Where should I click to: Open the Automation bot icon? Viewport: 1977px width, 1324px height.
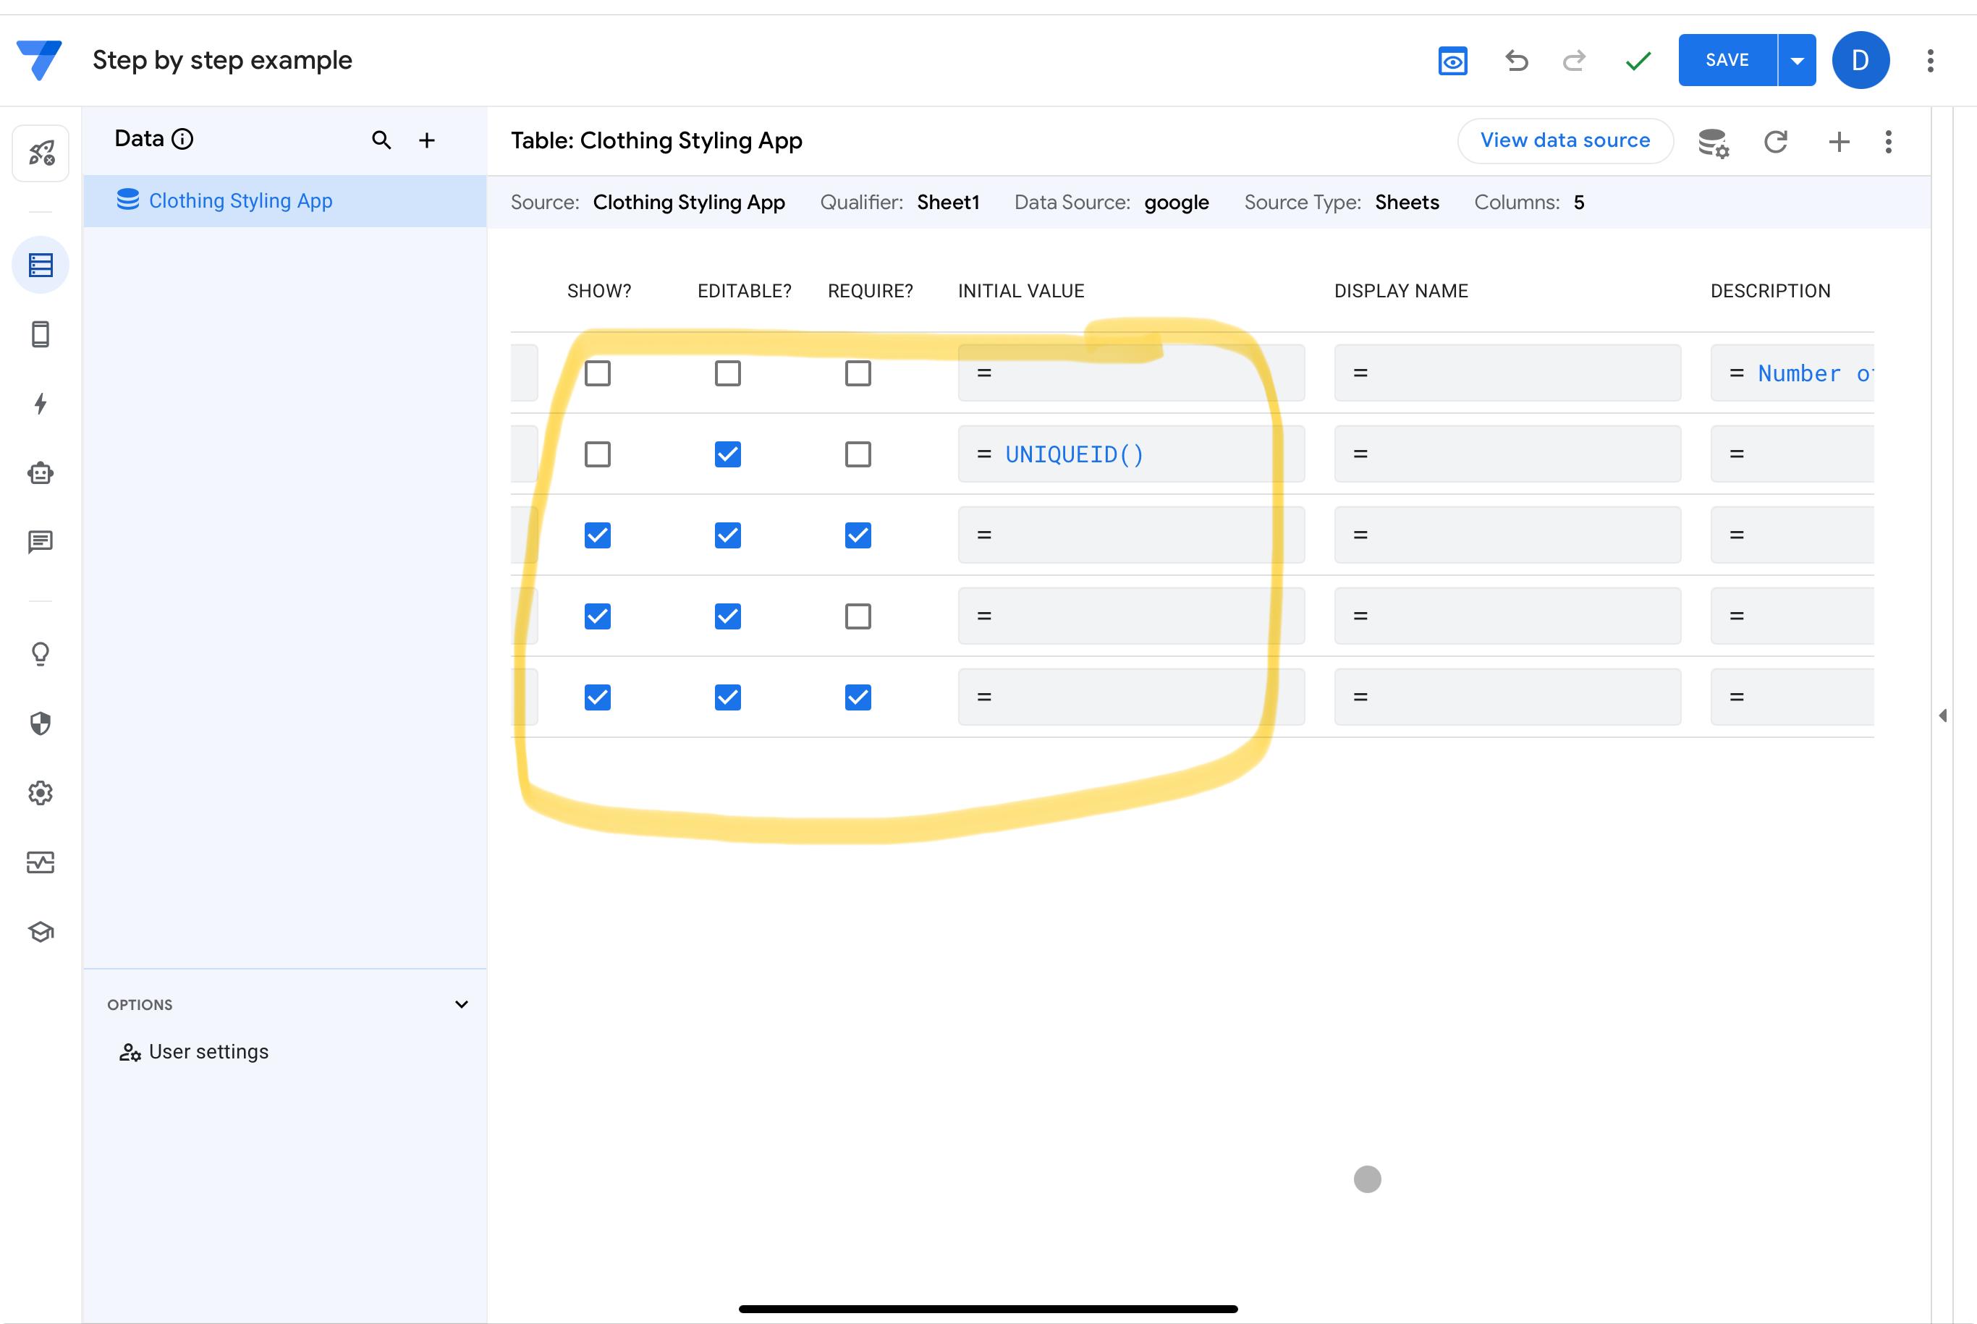(x=41, y=473)
